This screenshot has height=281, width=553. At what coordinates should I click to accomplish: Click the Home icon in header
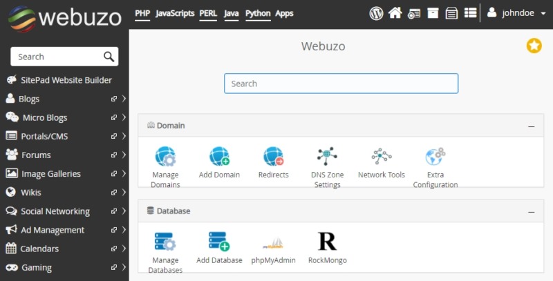(395, 13)
